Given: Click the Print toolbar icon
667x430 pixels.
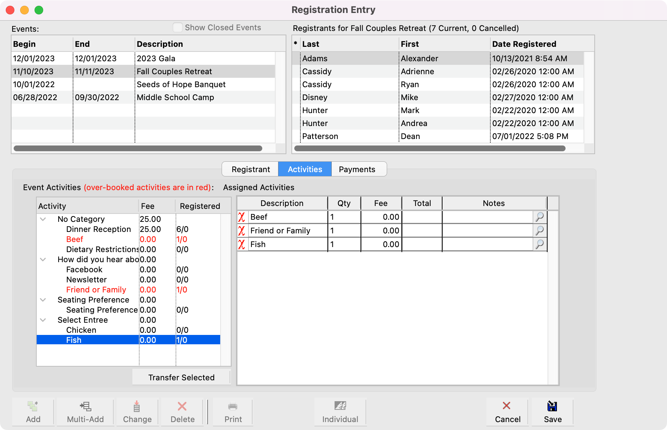Looking at the screenshot, I should [233, 407].
